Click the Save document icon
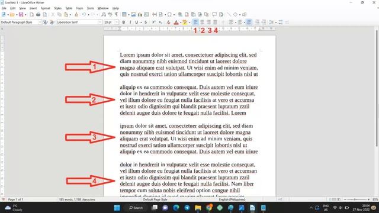Screen dimensions: 379x213 coord(21,15)
